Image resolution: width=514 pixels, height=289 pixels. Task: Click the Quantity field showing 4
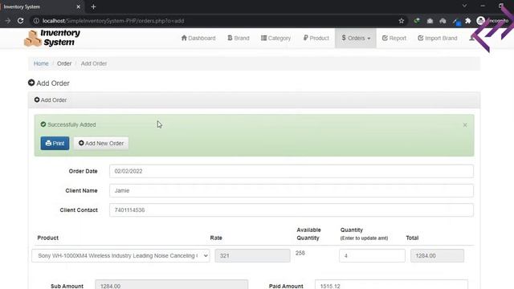(x=372, y=255)
